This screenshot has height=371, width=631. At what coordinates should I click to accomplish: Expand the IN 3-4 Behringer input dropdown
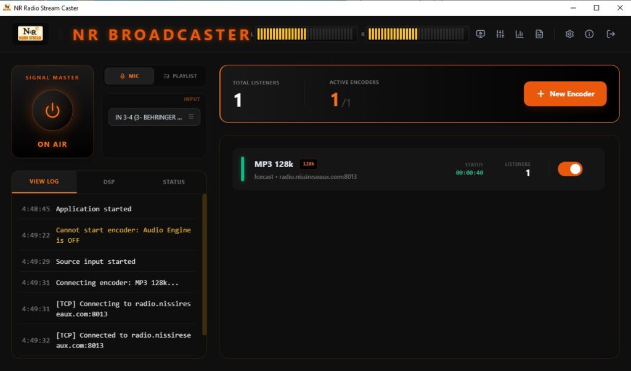154,117
